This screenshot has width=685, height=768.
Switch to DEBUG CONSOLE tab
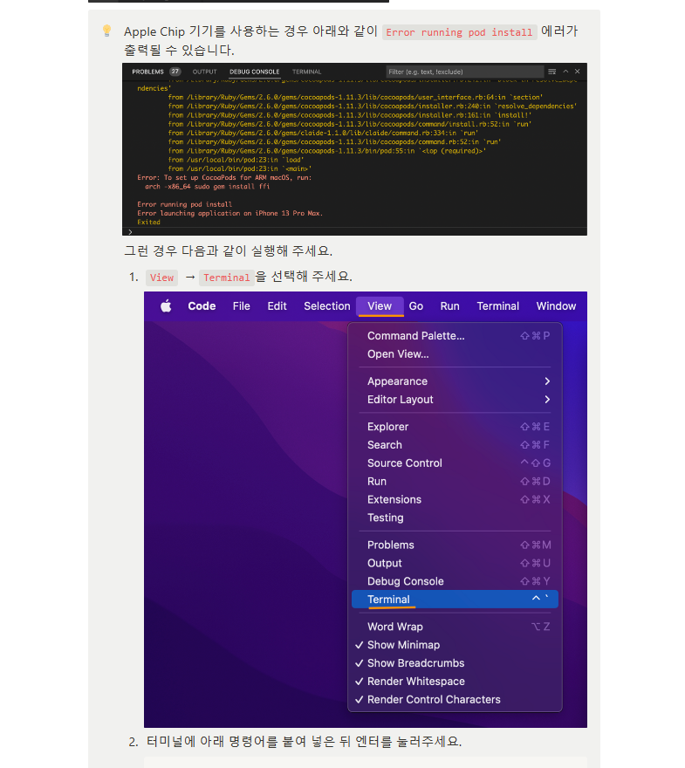255,72
